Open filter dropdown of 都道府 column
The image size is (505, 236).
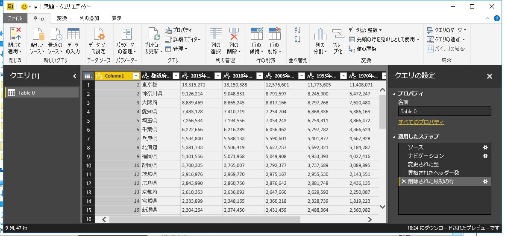tap(176, 76)
